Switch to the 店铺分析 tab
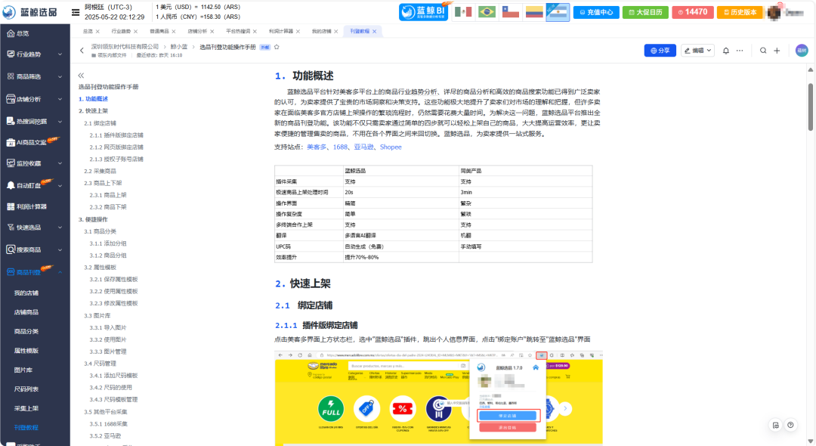 tap(197, 31)
